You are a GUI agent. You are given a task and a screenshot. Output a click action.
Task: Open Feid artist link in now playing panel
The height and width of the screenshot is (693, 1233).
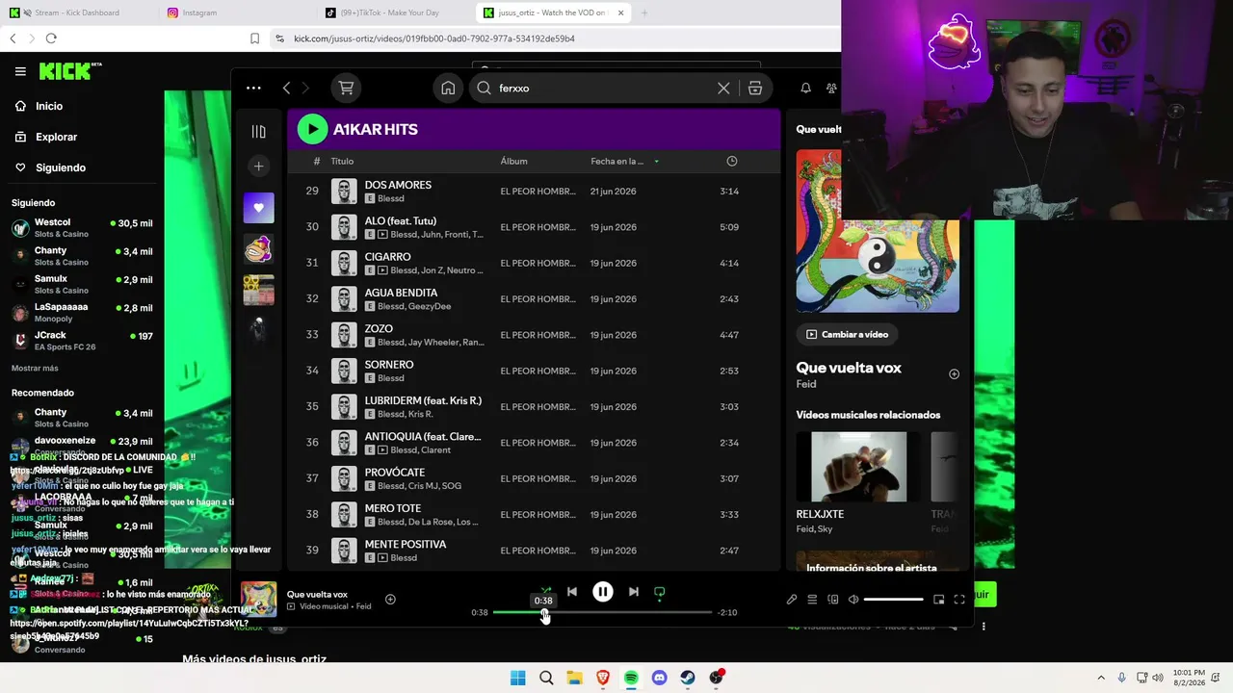coord(806,384)
